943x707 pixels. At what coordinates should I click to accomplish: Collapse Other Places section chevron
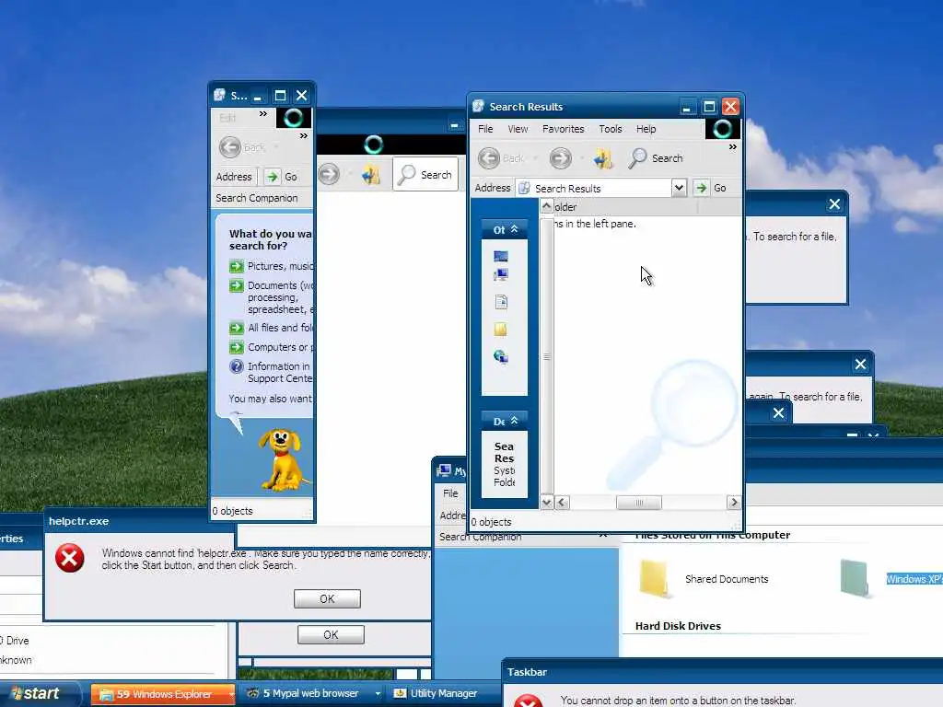click(x=514, y=229)
